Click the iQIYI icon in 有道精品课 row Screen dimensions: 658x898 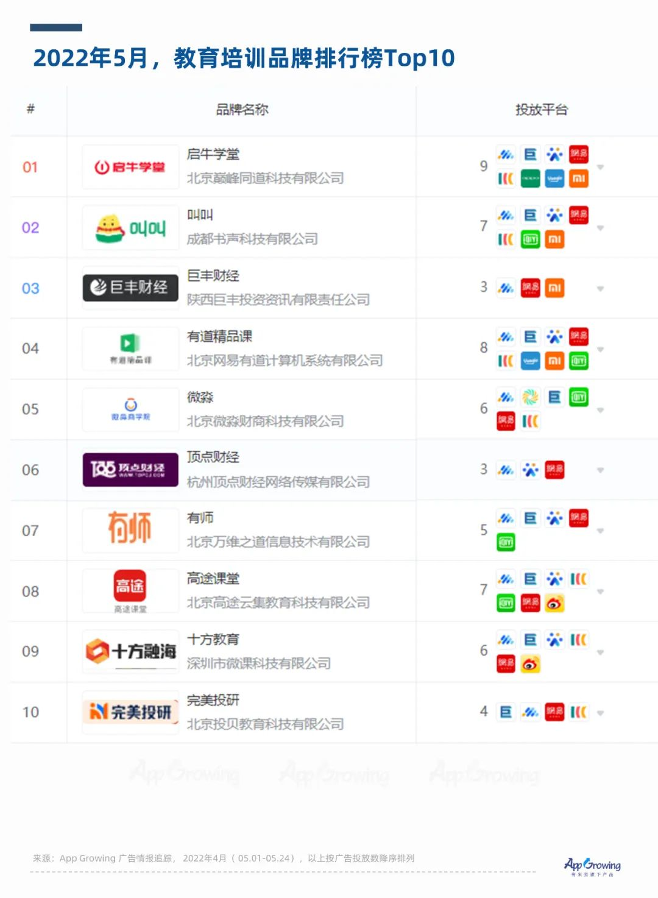(579, 361)
